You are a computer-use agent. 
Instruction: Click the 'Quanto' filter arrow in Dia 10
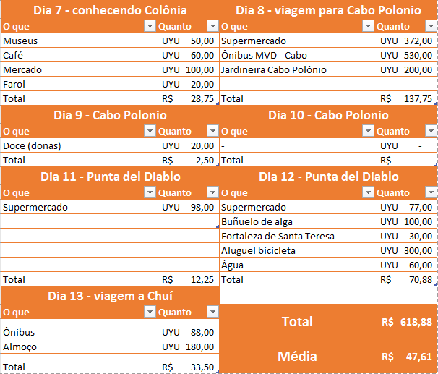pos(431,131)
